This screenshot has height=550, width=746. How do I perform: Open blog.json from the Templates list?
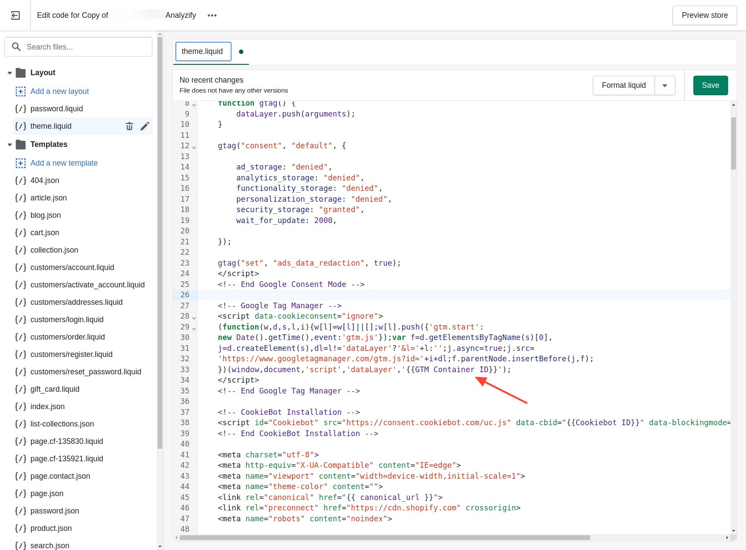(x=45, y=215)
